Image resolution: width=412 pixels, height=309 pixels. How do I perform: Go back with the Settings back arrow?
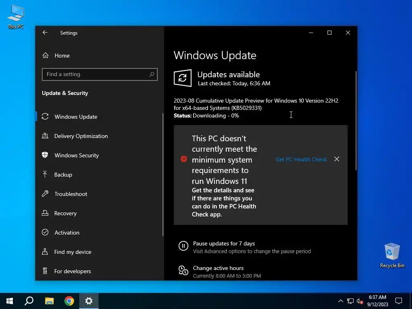tap(45, 33)
